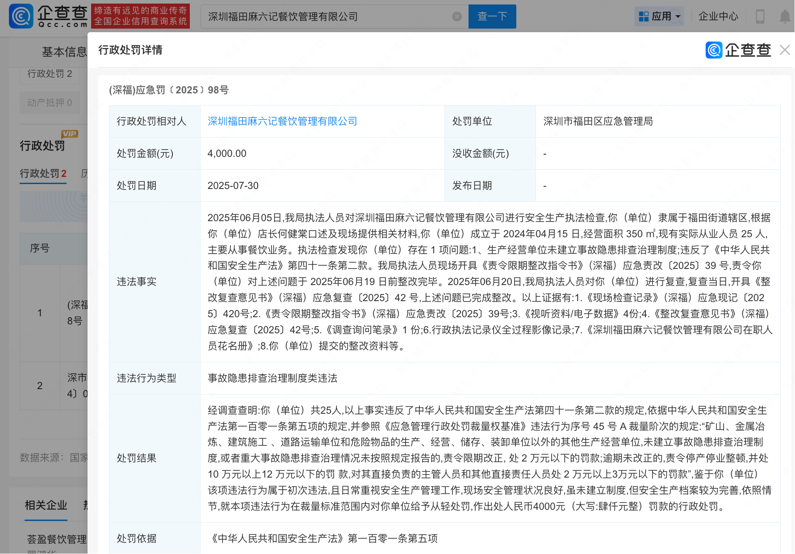Open the 深圳福田麻六记餐饮管理有限公司 company link
Viewport: 795px width, 554px height.
(x=282, y=121)
